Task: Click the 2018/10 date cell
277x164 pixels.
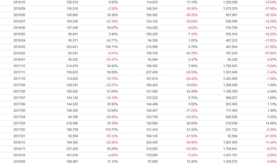Action: coord(19,2)
